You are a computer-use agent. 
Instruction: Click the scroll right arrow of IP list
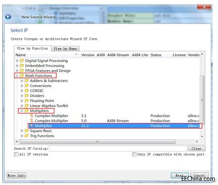(197, 142)
